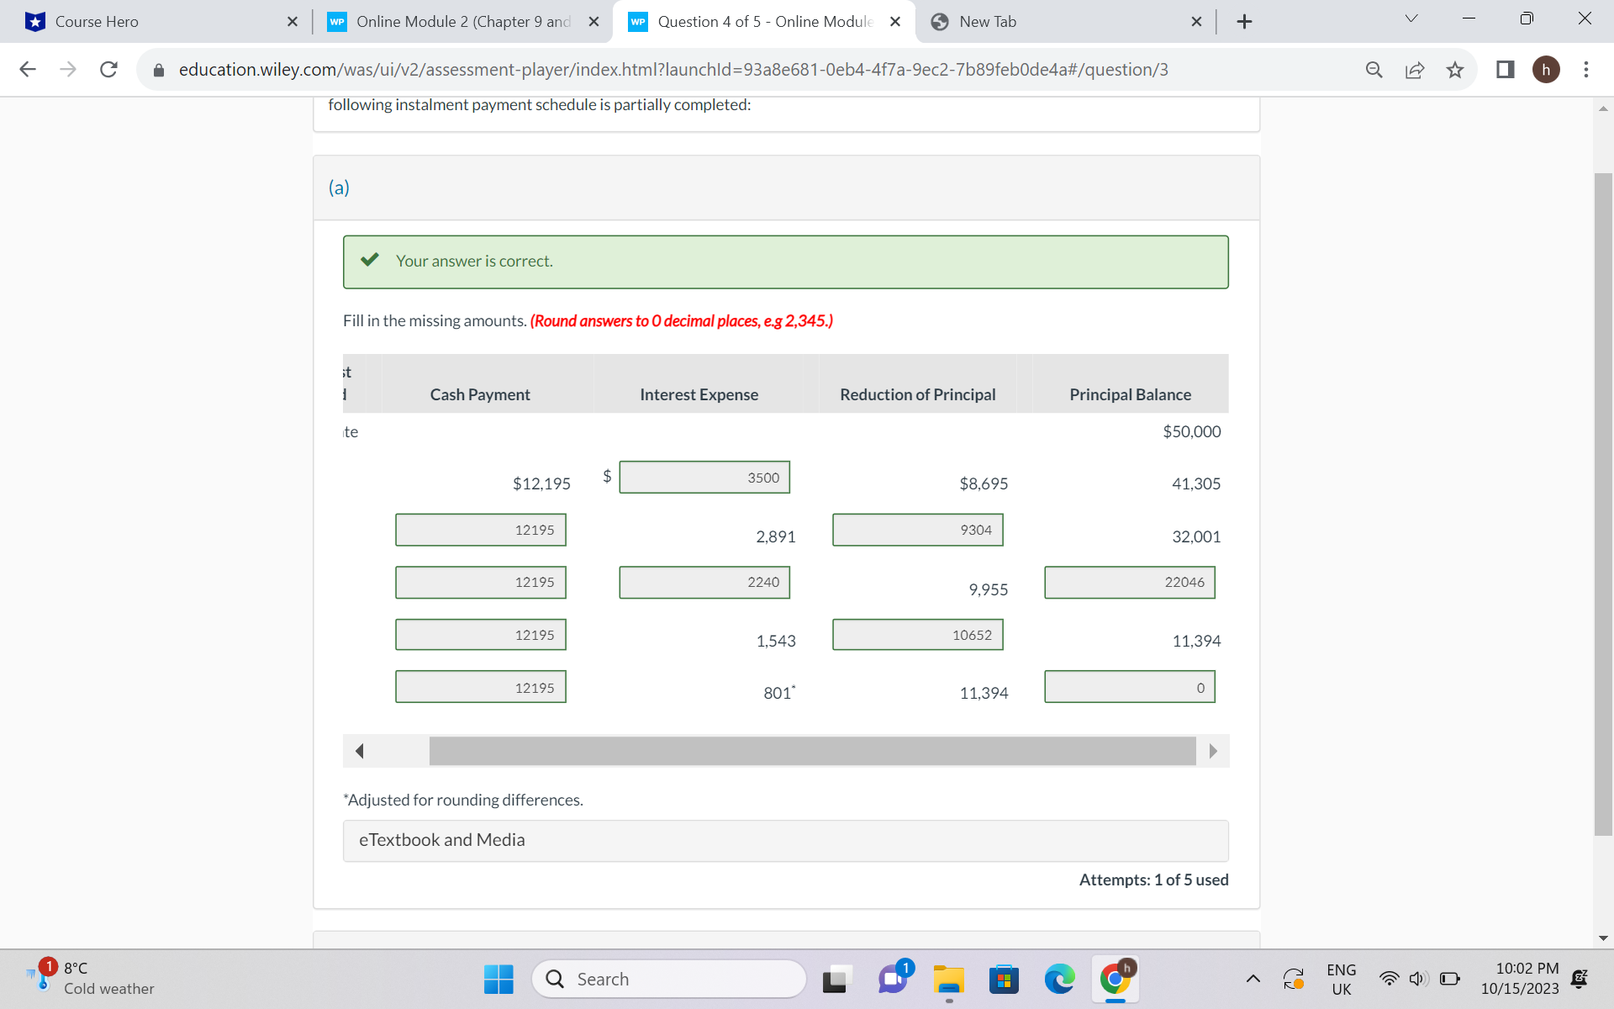This screenshot has width=1614, height=1009.
Task: Select the Interest Expense field showing 3500
Action: coord(704,477)
